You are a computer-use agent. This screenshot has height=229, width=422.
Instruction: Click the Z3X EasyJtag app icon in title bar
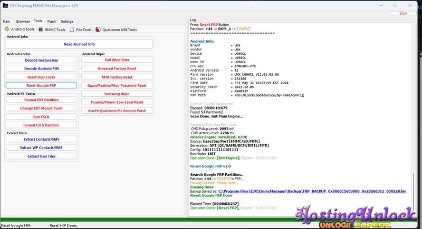tap(6, 5)
